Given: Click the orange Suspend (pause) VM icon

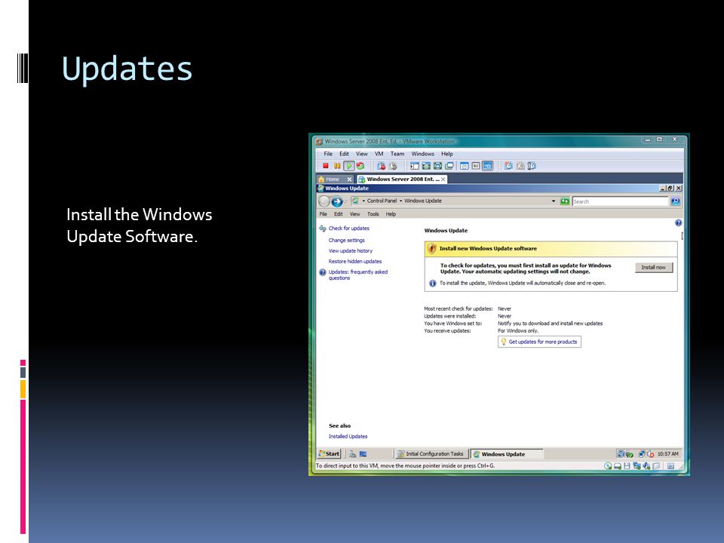Looking at the screenshot, I should pos(337,166).
